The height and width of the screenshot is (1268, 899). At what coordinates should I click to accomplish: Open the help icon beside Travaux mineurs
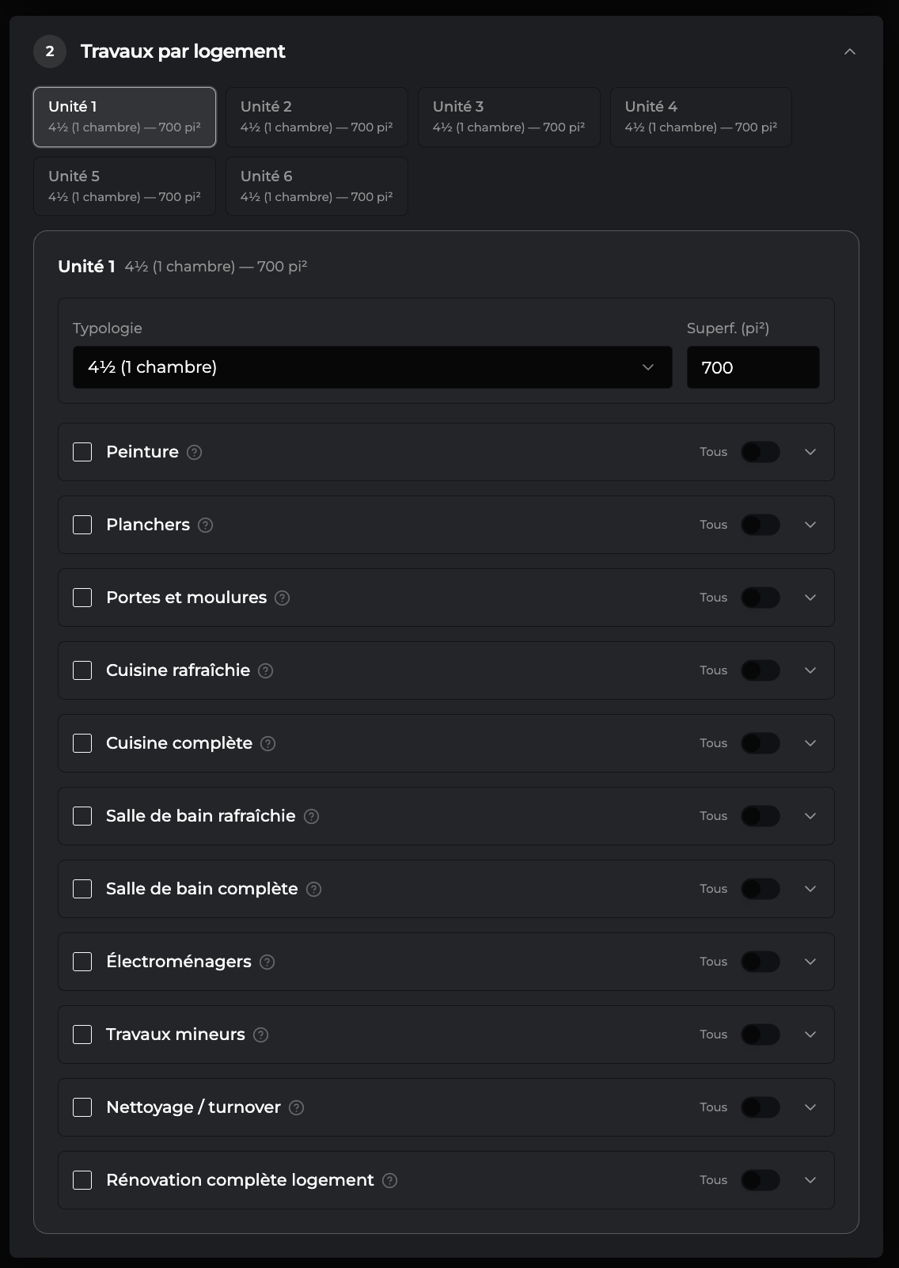click(x=261, y=1035)
